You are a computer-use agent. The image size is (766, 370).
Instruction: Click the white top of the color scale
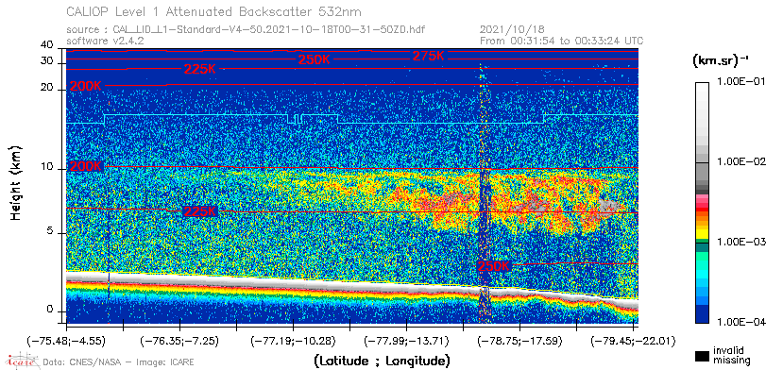[x=702, y=88]
